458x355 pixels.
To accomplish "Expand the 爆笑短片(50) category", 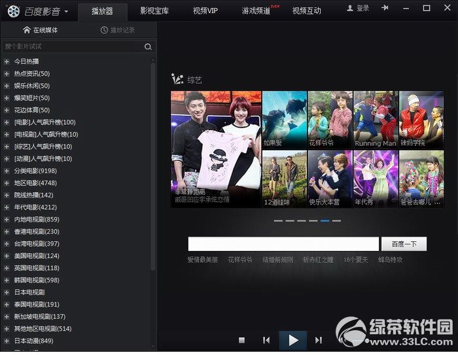I will pyautogui.click(x=7, y=98).
